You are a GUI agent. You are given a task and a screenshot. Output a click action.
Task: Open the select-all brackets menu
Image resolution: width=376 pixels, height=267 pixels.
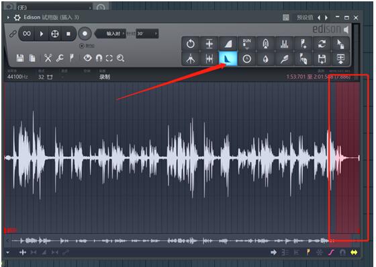coord(109,58)
